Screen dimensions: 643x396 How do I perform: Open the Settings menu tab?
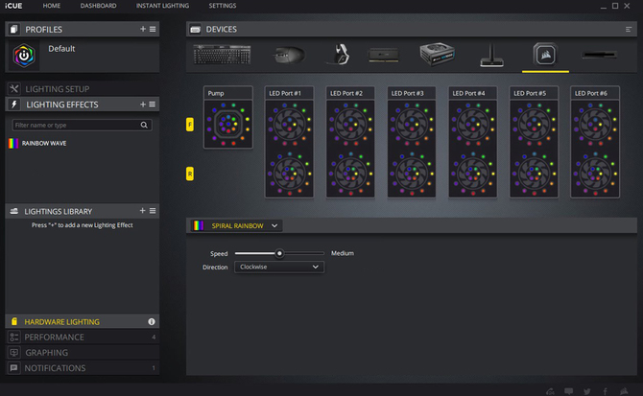[223, 6]
